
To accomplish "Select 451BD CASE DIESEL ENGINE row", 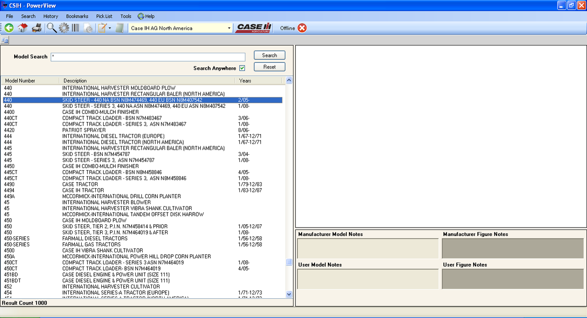I will [142, 275].
